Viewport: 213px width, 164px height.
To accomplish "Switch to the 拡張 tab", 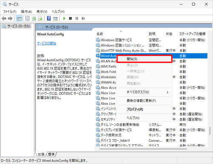I will coord(41,154).
